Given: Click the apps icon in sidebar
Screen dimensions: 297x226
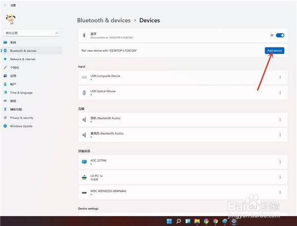Looking at the screenshot, I should point(5,76).
